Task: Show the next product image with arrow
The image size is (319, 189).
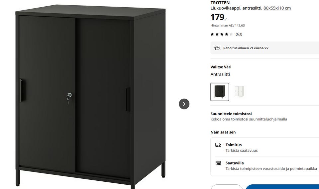Action: [184, 104]
